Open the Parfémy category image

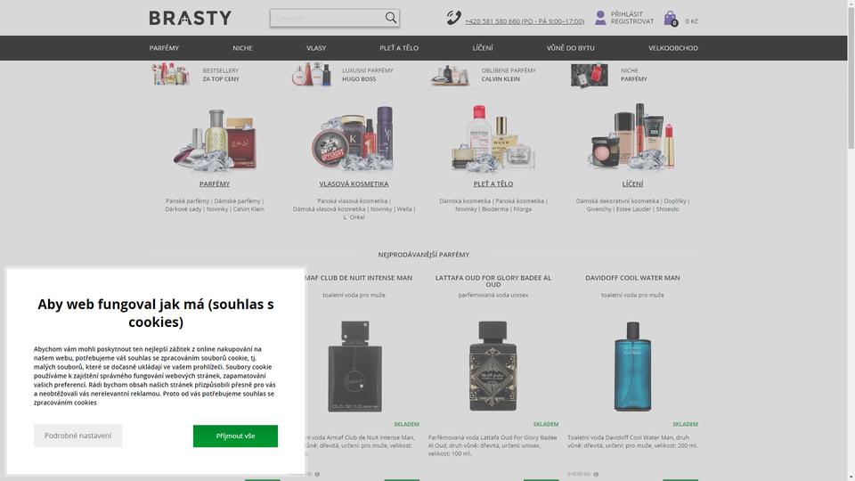215,139
